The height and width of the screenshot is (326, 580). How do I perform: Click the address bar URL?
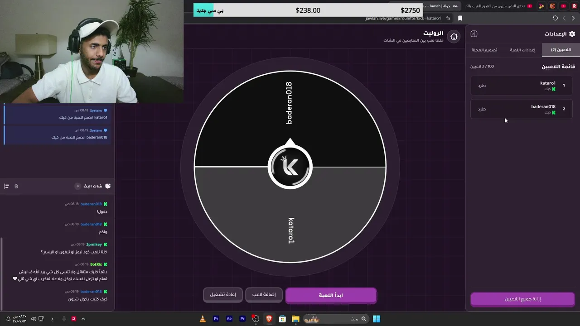point(403,18)
